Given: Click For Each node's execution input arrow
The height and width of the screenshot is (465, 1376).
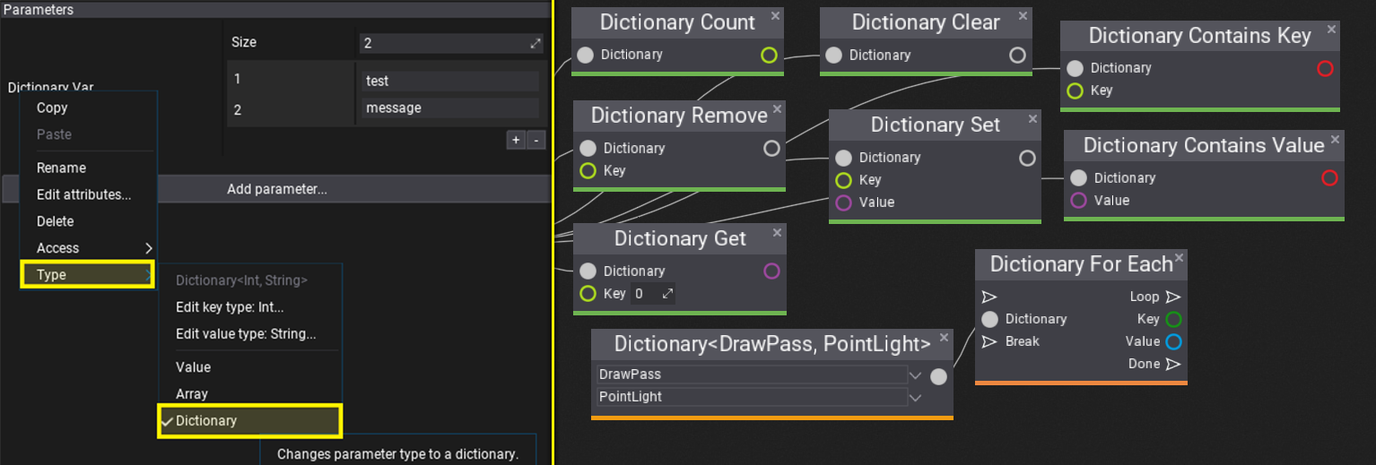Looking at the screenshot, I should pos(989,297).
